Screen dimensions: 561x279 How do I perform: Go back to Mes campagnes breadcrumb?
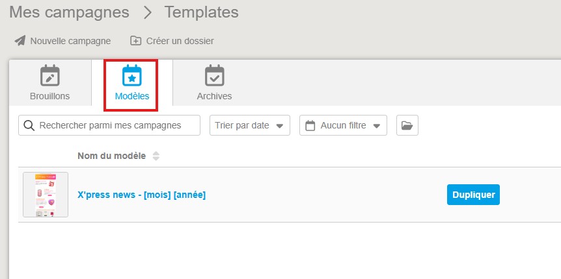pyautogui.click(x=69, y=12)
